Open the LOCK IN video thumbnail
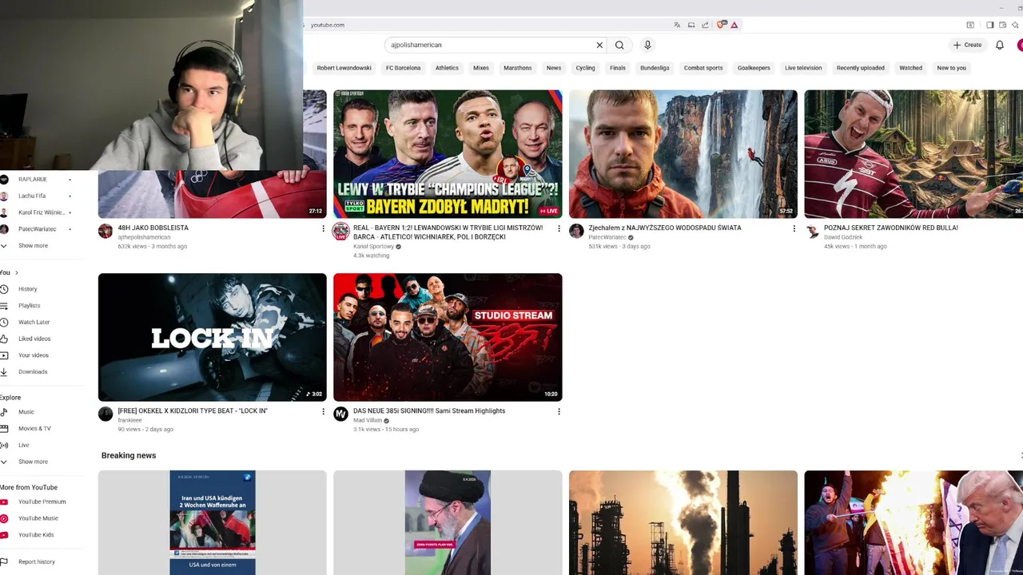Viewport: 1023px width, 575px height. (213, 337)
